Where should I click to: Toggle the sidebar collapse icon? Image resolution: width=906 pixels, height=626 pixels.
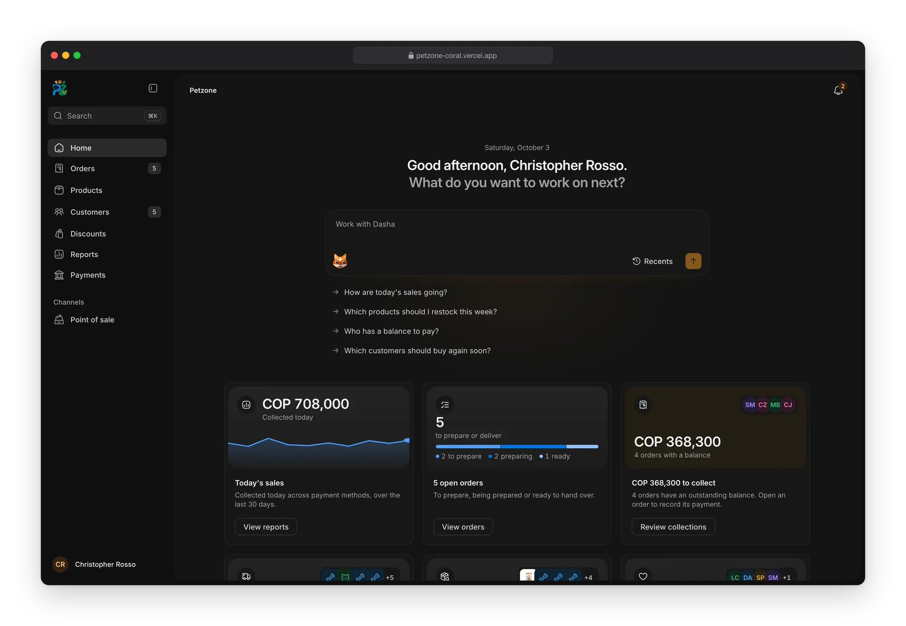click(153, 88)
